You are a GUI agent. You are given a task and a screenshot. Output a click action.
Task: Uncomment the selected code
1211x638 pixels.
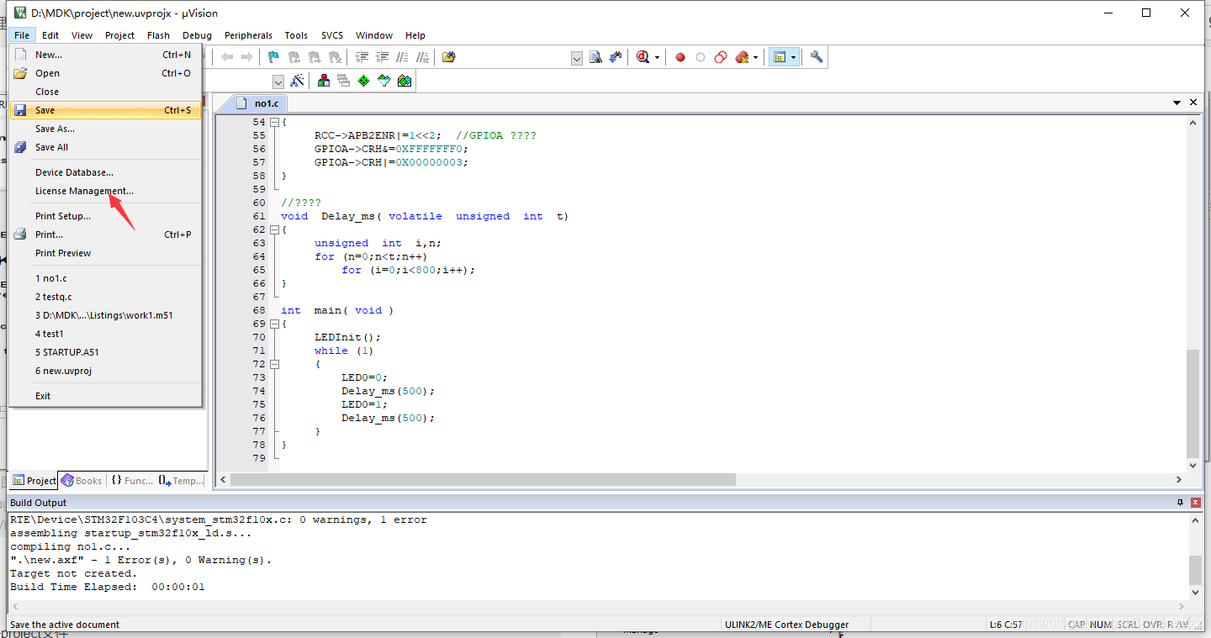pyautogui.click(x=422, y=57)
